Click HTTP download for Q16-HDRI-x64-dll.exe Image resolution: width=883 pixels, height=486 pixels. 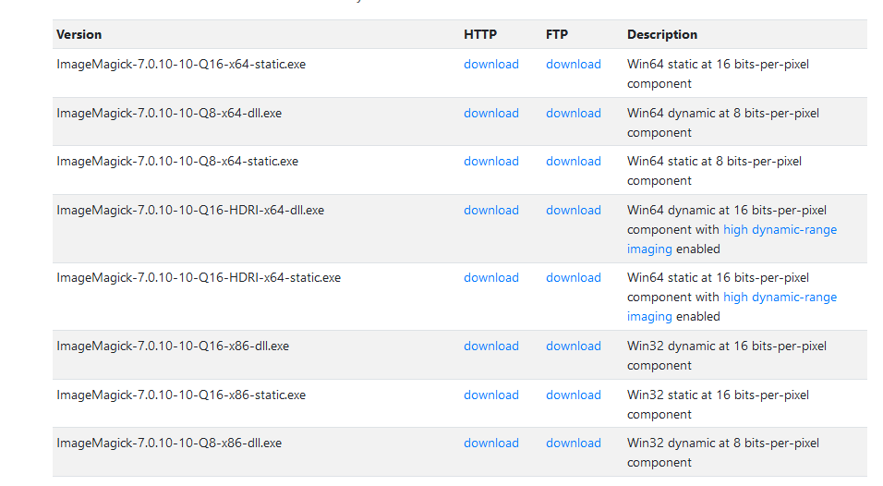[491, 211]
